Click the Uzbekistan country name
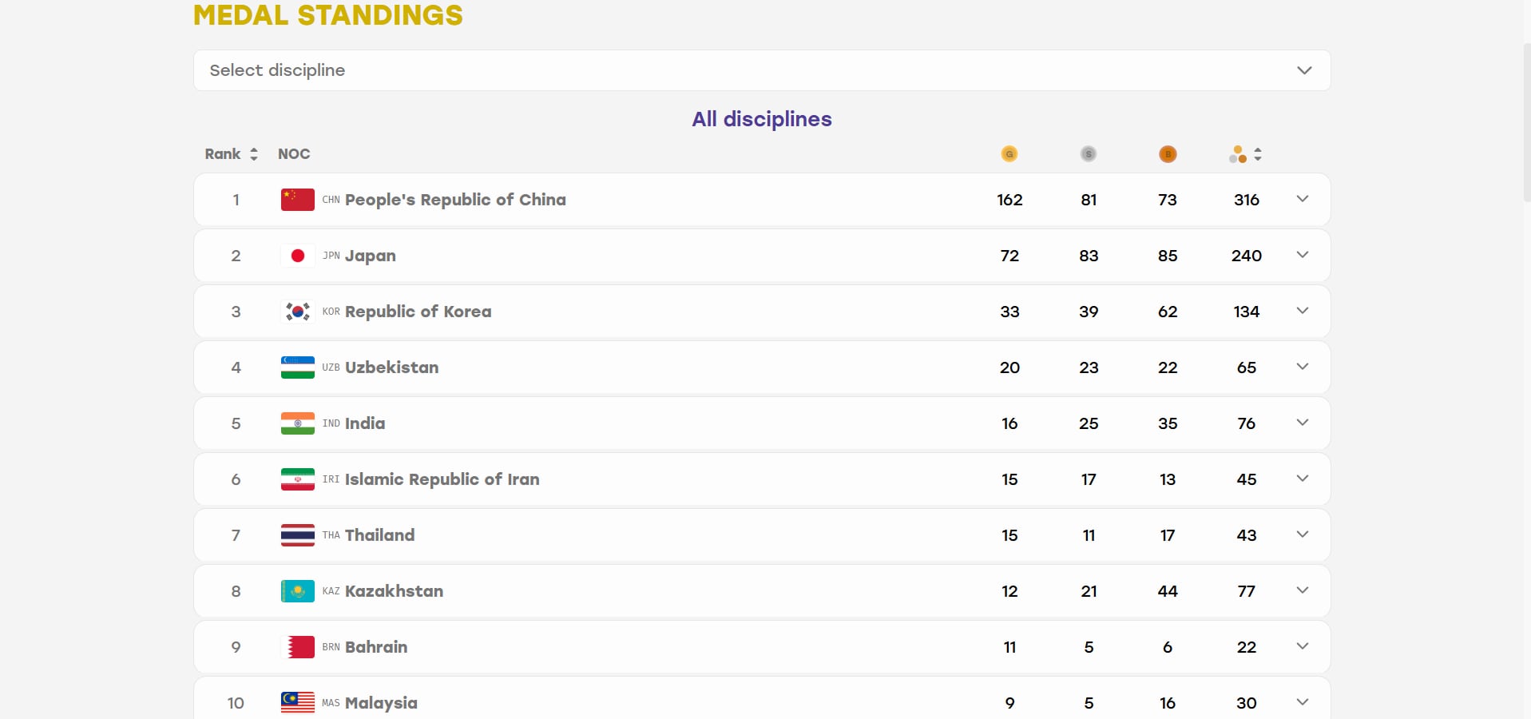The width and height of the screenshot is (1531, 719). [391, 367]
